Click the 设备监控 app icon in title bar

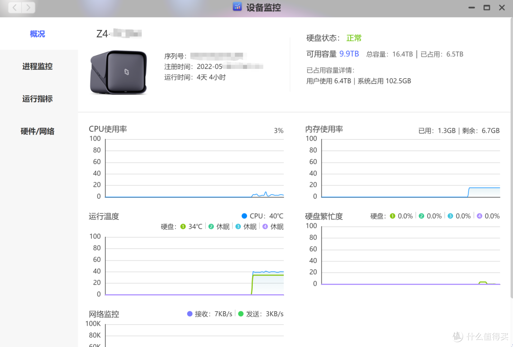coord(237,7)
